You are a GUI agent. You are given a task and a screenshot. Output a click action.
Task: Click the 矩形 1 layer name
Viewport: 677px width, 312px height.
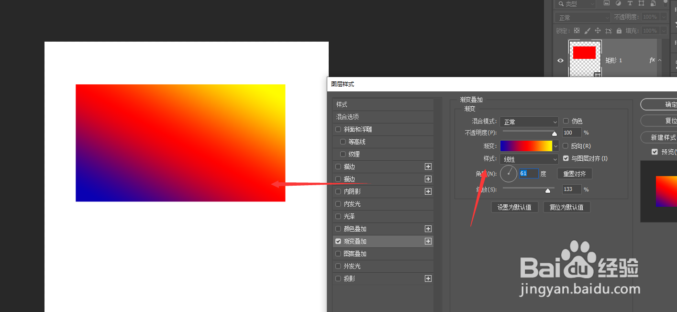click(614, 61)
